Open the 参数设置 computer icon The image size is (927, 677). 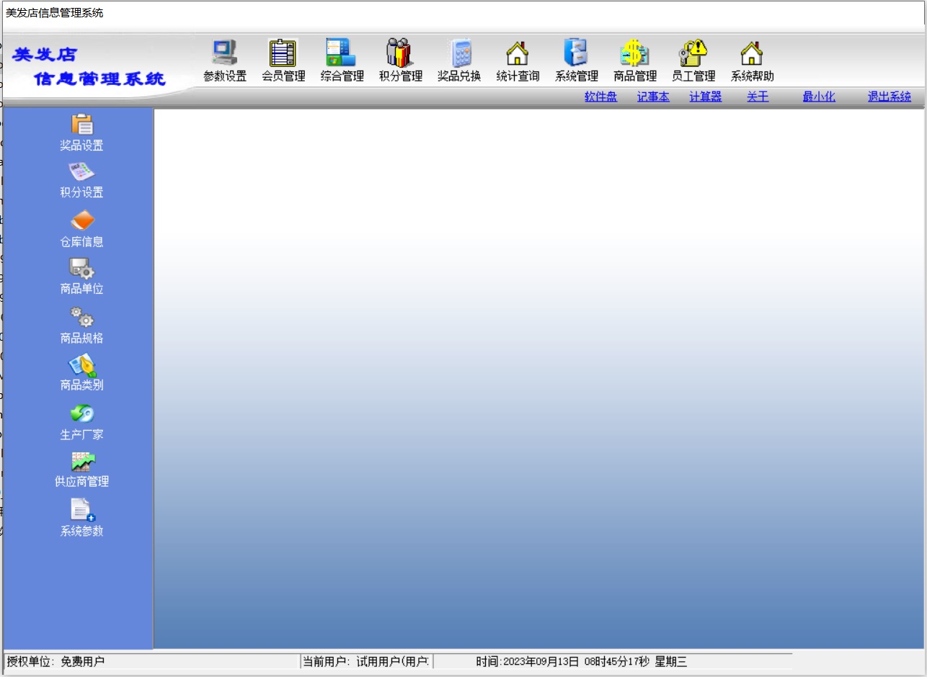click(225, 53)
